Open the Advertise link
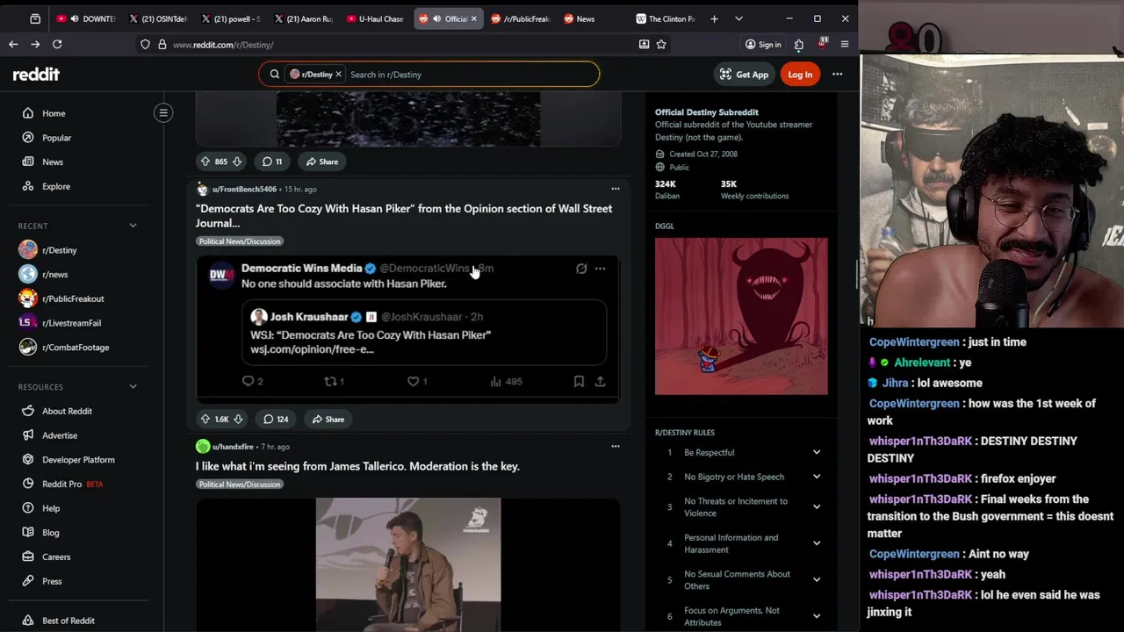The image size is (1124, 632). pyautogui.click(x=60, y=435)
